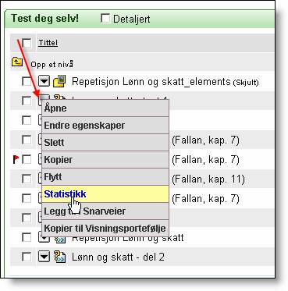Click the Repetisjon Lønn og skatt_elements folder icon
Screen dimensions: 288x291
(60, 81)
